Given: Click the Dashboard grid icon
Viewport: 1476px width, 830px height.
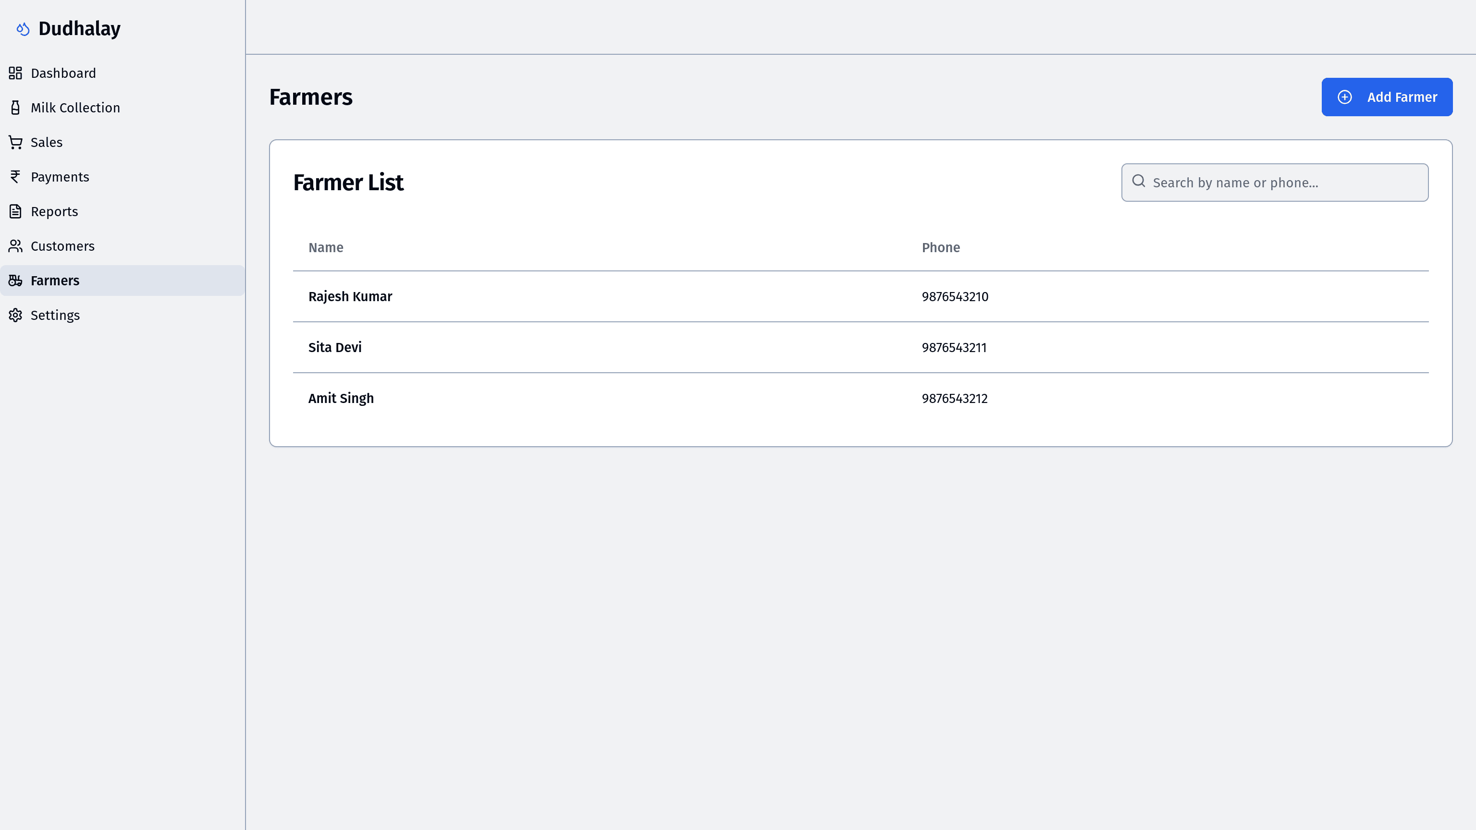Looking at the screenshot, I should coord(15,73).
